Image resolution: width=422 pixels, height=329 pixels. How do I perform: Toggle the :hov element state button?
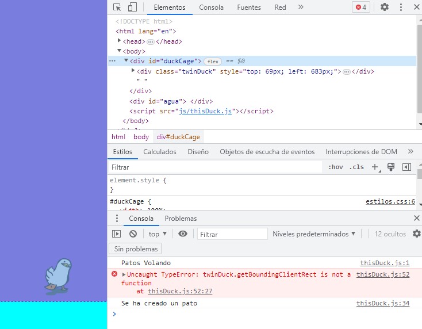pyautogui.click(x=335, y=167)
